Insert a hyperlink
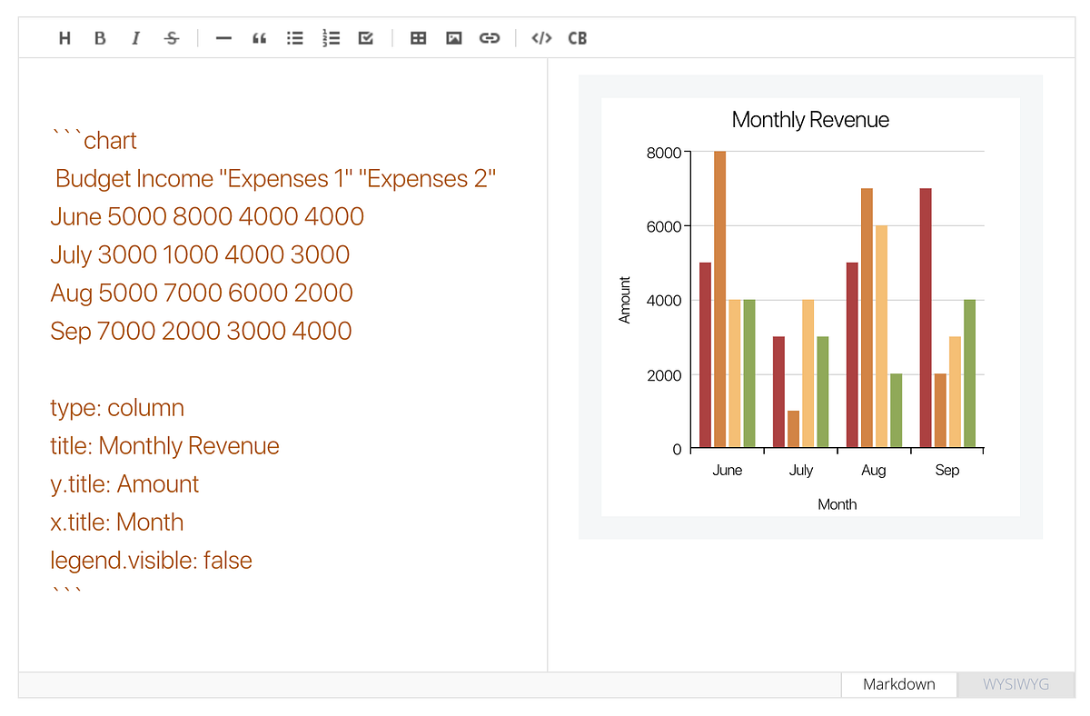The height and width of the screenshot is (716, 1090). point(490,38)
